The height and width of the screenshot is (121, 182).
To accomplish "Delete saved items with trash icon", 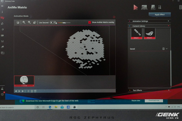I will (164, 49).
